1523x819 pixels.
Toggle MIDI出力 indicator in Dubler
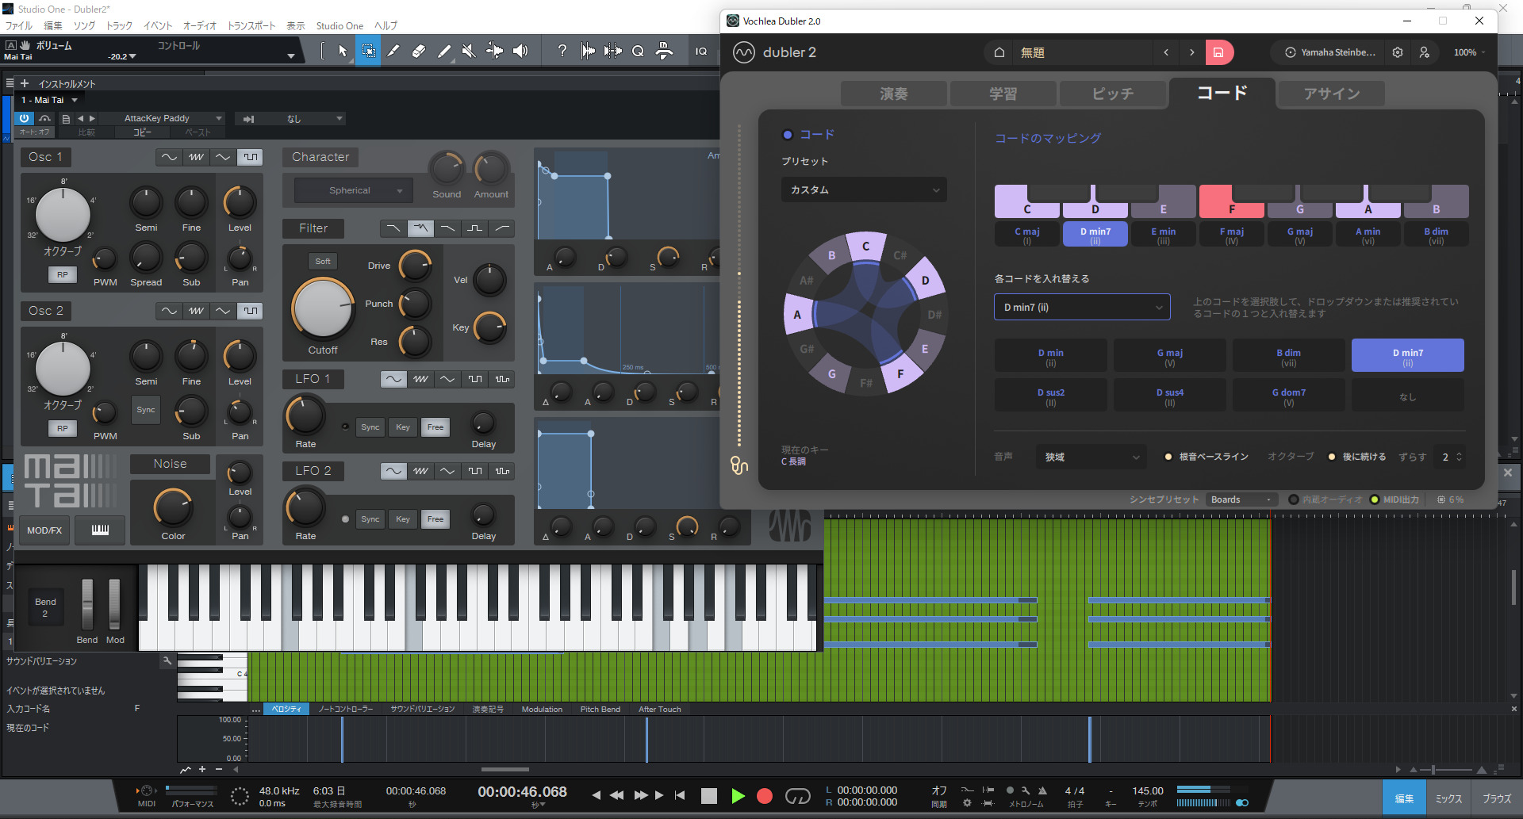click(1375, 499)
